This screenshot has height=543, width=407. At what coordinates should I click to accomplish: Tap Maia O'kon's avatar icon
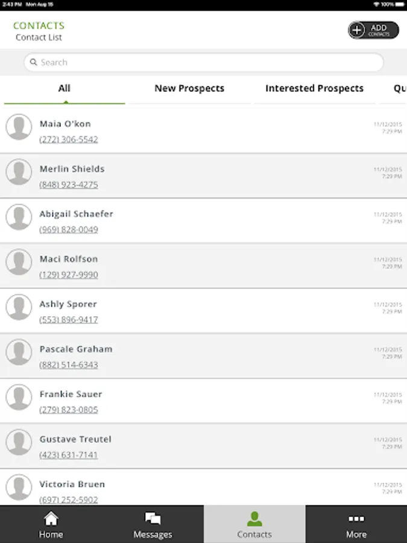[x=19, y=127]
